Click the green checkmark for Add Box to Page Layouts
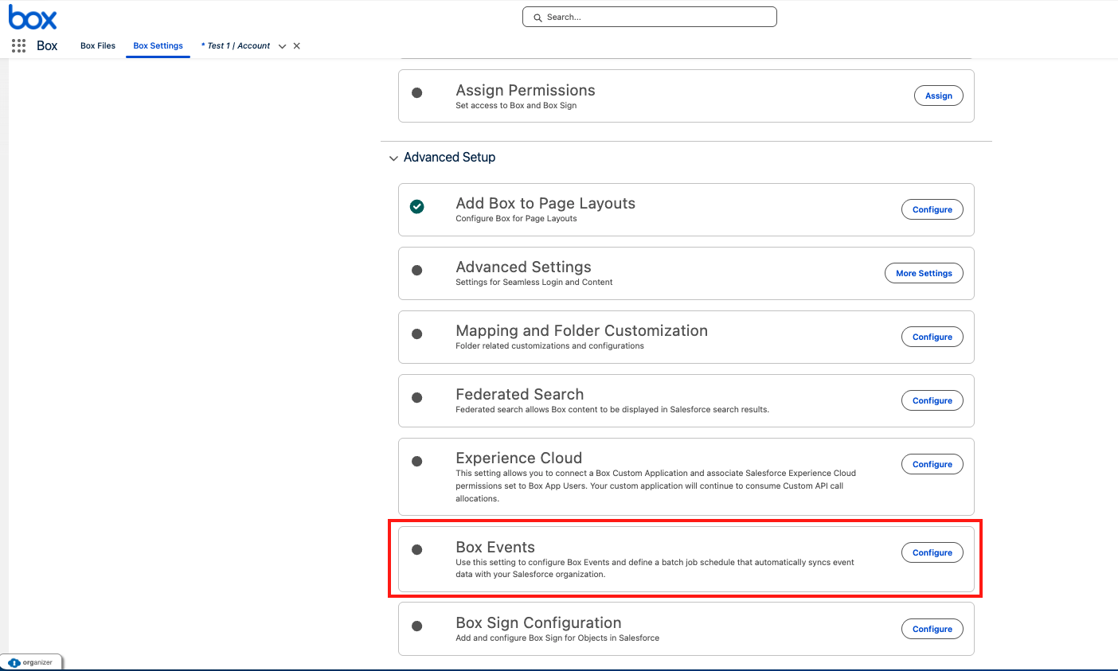Image resolution: width=1118 pixels, height=671 pixels. (416, 207)
